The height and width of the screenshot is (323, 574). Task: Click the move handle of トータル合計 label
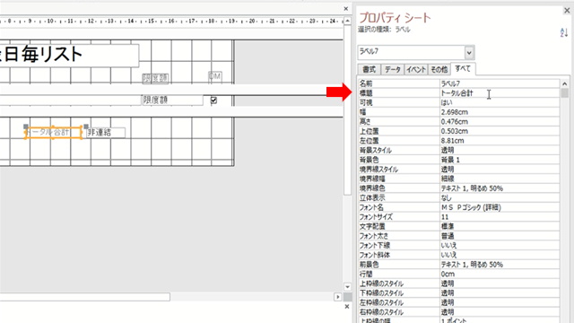coord(26,127)
